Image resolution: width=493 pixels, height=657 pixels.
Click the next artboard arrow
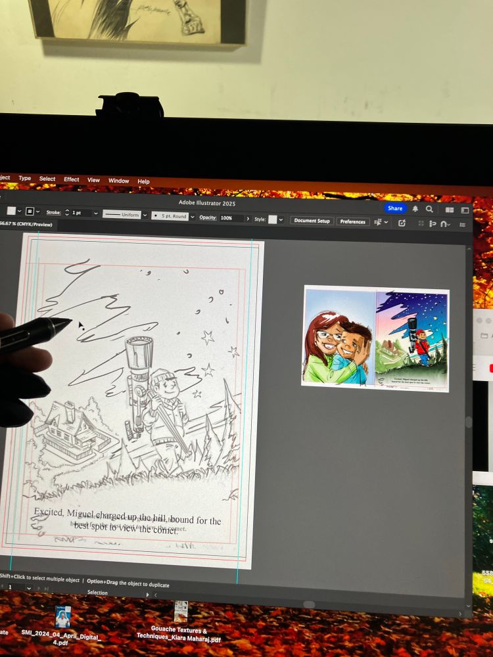(39, 588)
